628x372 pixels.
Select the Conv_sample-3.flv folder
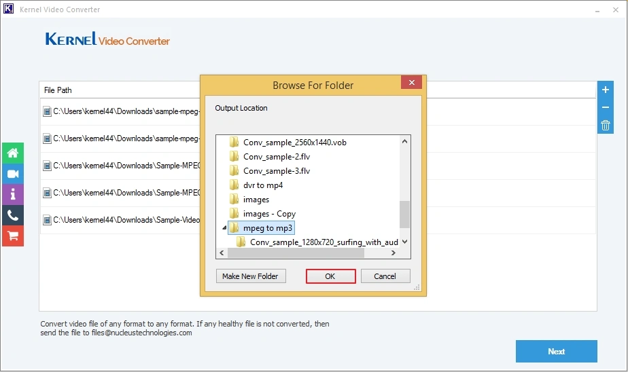click(277, 171)
